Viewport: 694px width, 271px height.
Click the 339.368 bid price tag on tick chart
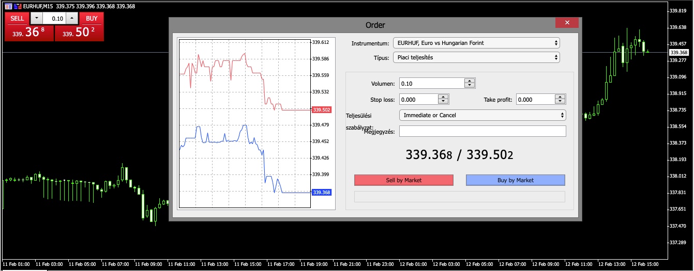pyautogui.click(x=321, y=192)
